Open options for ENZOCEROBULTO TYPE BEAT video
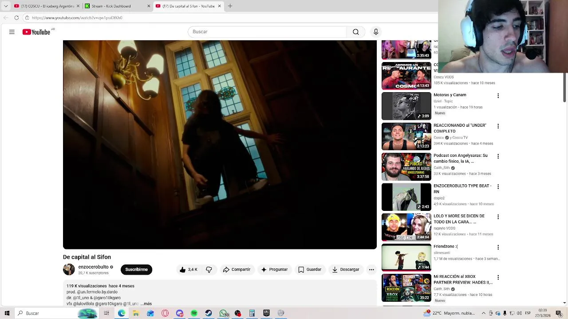 coord(498,187)
